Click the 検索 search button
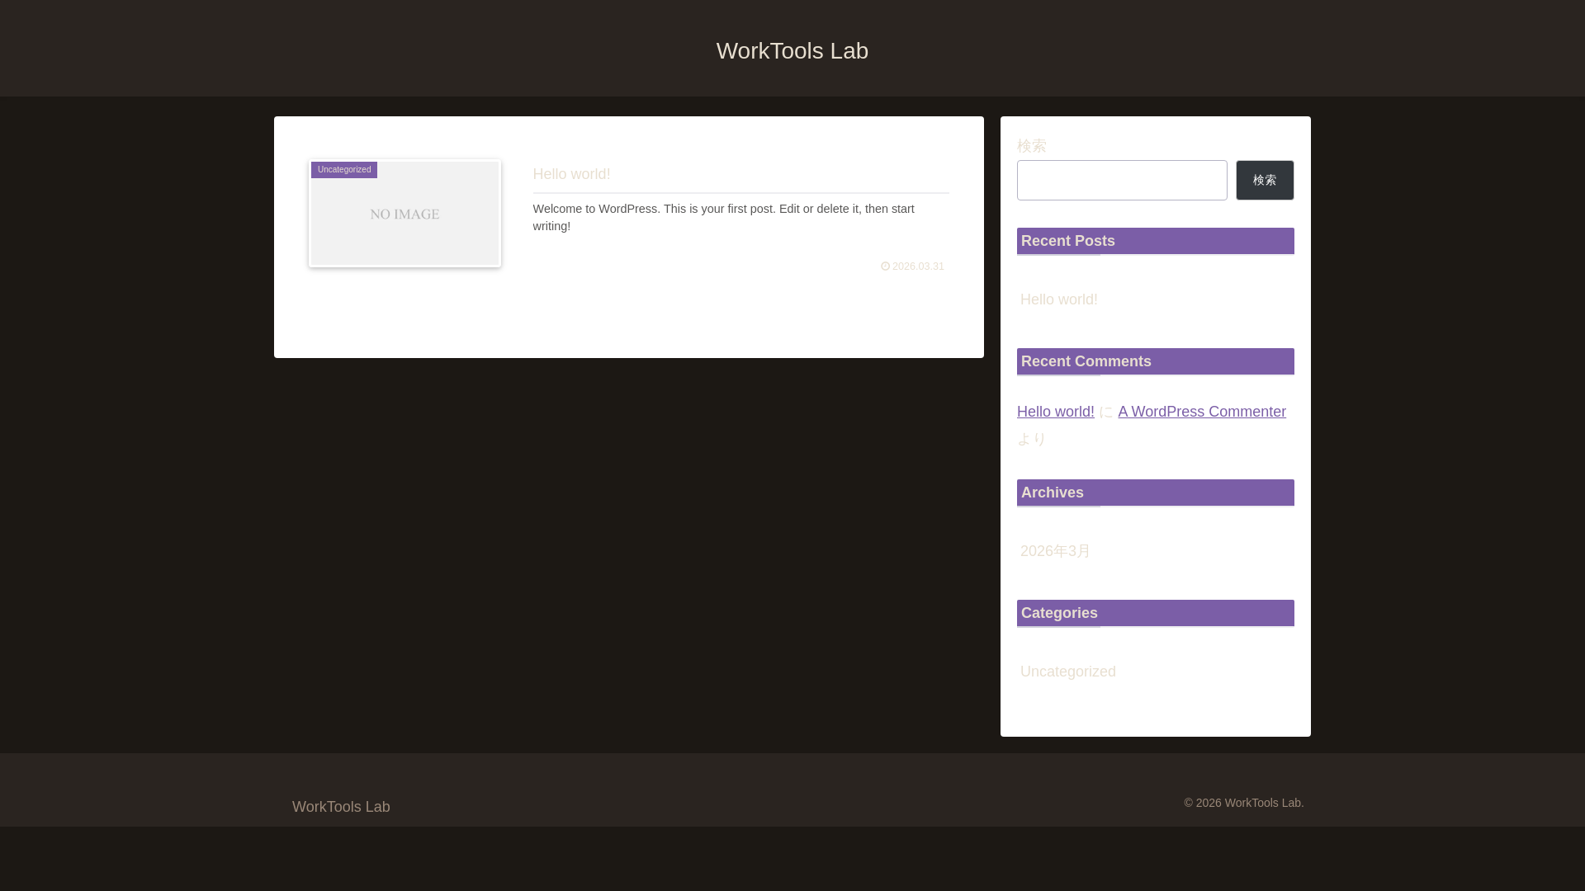The height and width of the screenshot is (891, 1585). (x=1265, y=180)
